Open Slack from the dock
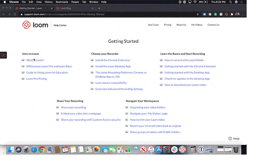This screenshot has height=168, width=268. 174,150
